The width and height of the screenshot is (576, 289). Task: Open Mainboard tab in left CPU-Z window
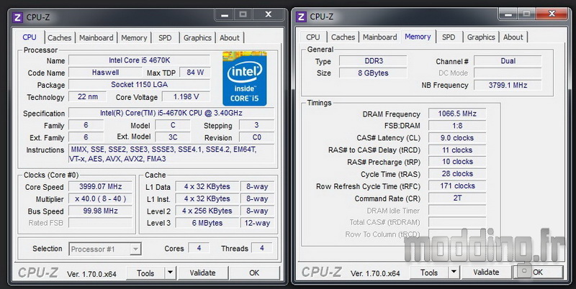96,38
